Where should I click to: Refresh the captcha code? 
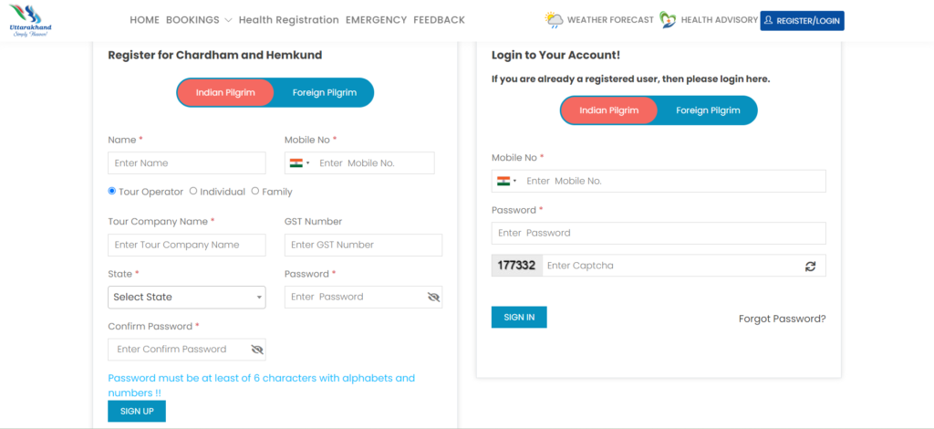point(810,266)
